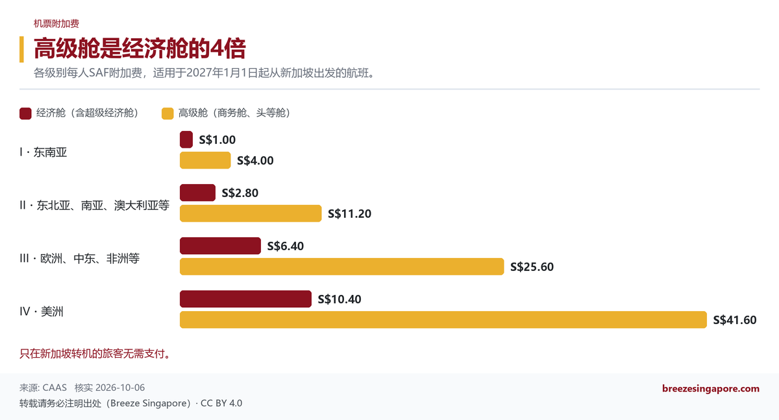Screen dimensions: 779x420
Task: Click the S$4.00 premium bar for 东南亚
Action: pos(205,160)
